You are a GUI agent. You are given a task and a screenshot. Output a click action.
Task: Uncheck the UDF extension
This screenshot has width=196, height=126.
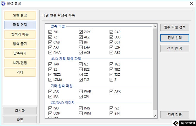coord(50,113)
